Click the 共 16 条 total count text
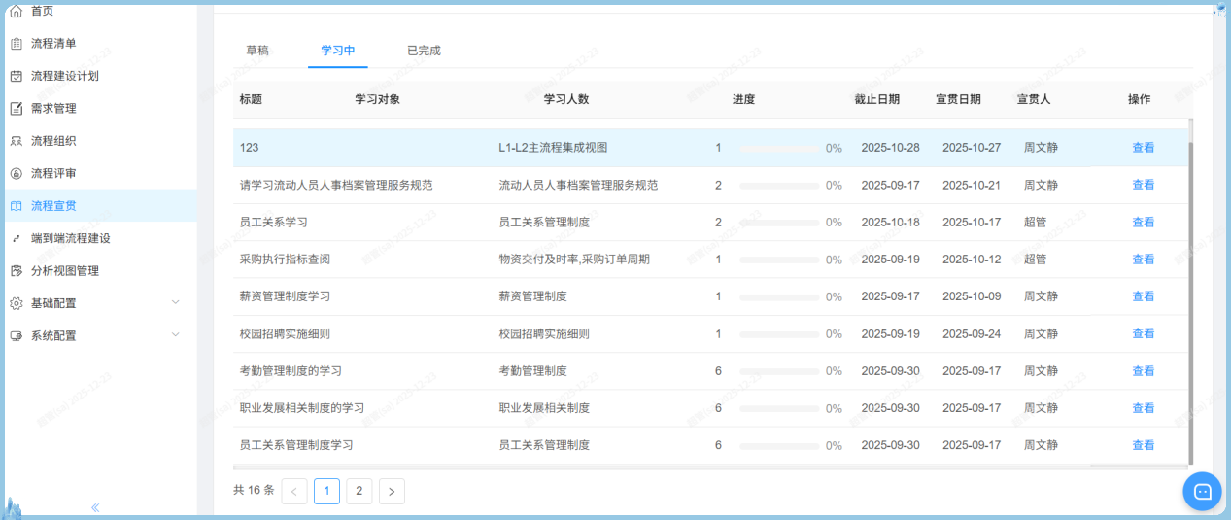Viewport: 1231px width, 520px height. tap(255, 491)
